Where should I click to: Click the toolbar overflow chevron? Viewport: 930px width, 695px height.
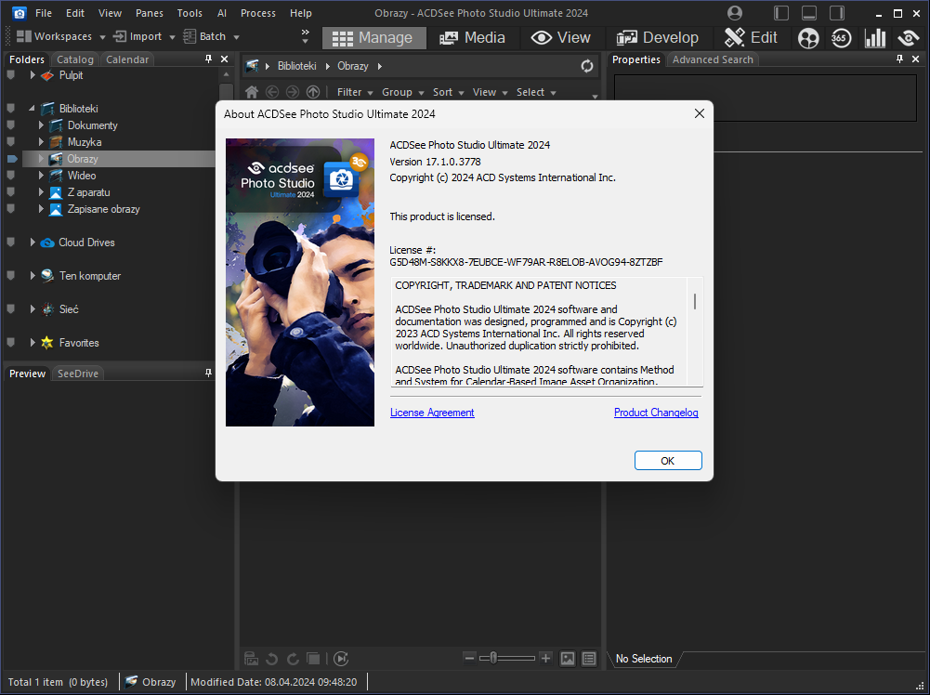point(306,36)
